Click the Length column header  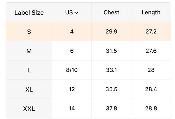(151, 13)
